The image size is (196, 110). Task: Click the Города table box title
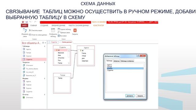pyautogui.click(x=62, y=75)
